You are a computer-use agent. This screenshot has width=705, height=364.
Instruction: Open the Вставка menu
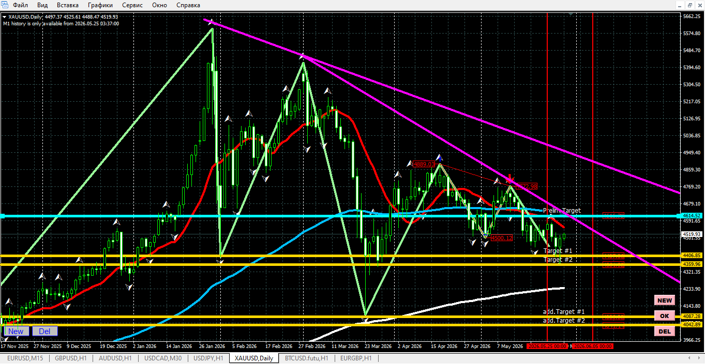[68, 5]
